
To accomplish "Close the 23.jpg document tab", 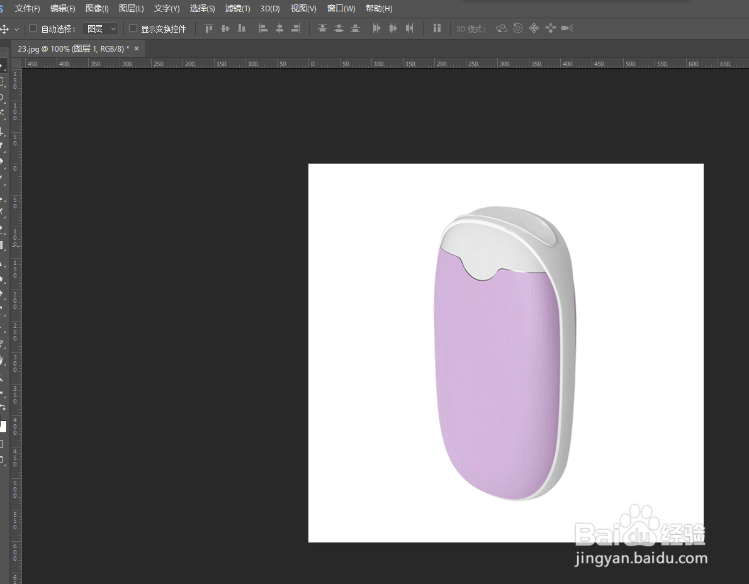I will click(137, 48).
